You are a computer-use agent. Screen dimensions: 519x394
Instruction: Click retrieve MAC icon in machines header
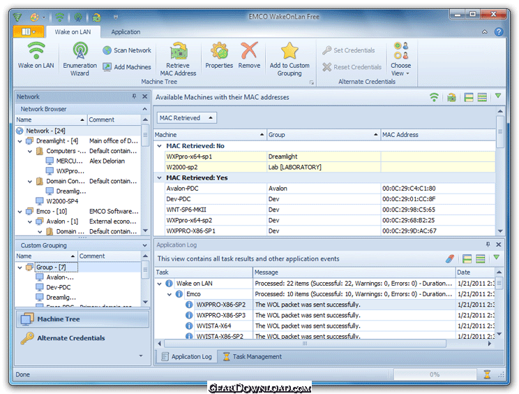click(x=451, y=97)
